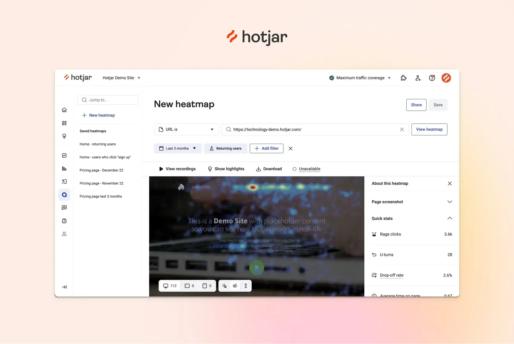514x344 pixels.
Task: Click the invite-teammate icon in the top bar
Action: pos(418,78)
